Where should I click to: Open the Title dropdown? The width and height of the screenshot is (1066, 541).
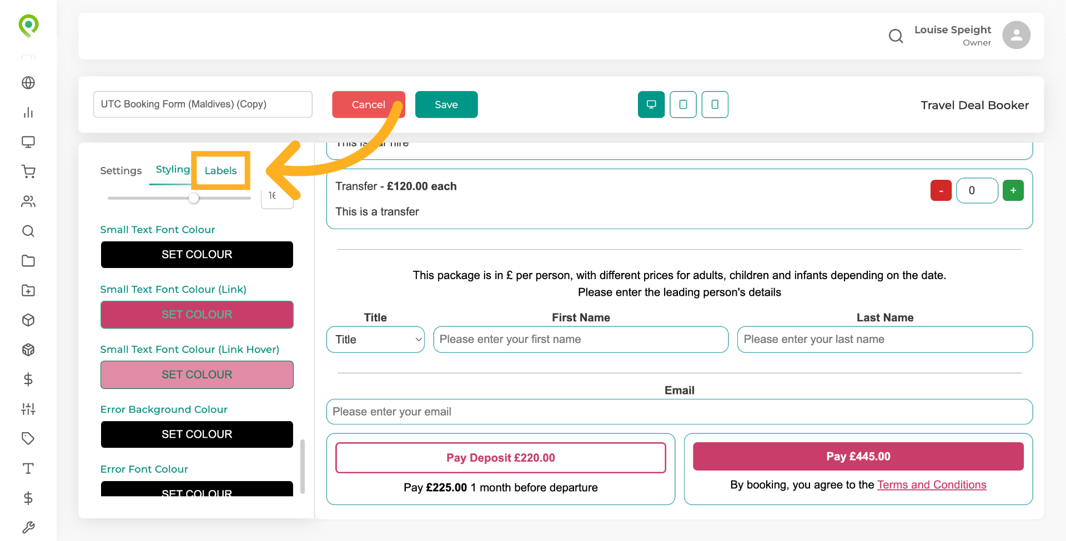point(375,339)
